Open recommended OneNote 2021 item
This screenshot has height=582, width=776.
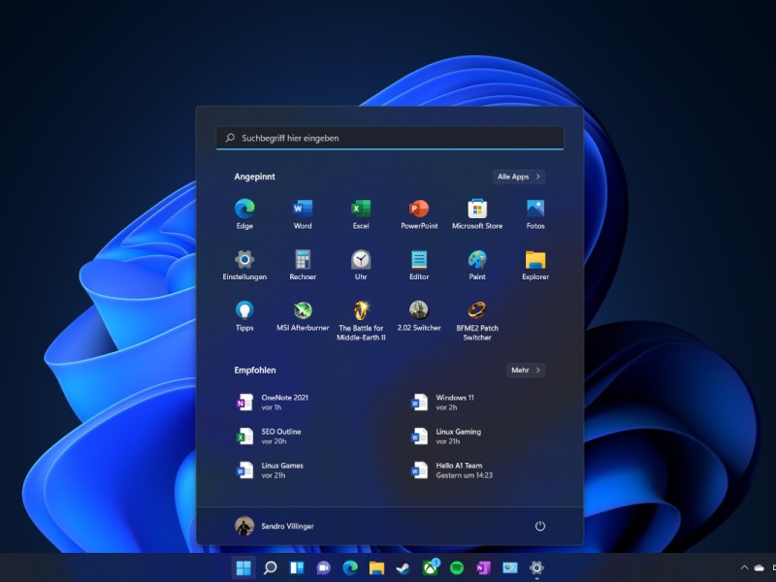click(x=273, y=403)
